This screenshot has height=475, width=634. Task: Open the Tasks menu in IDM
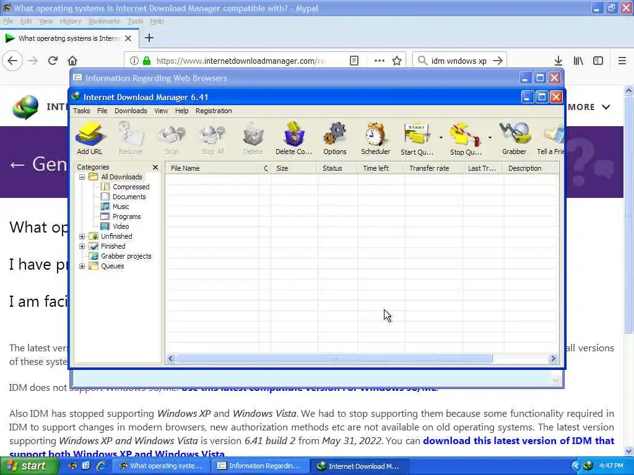tap(81, 111)
